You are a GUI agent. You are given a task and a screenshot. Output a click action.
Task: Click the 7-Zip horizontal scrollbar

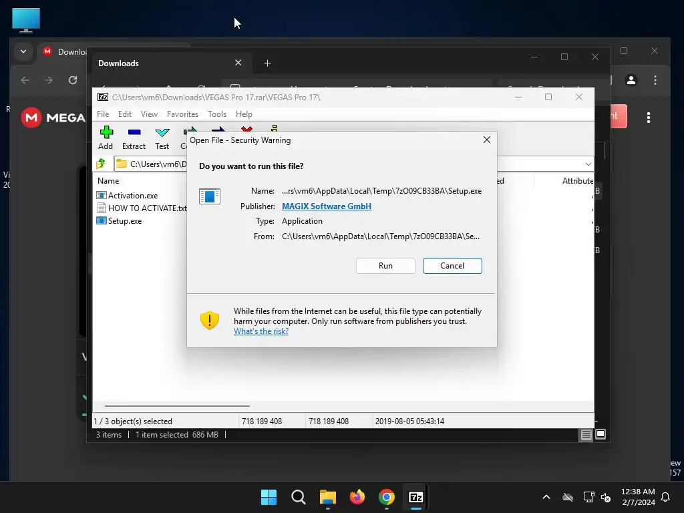click(x=177, y=405)
